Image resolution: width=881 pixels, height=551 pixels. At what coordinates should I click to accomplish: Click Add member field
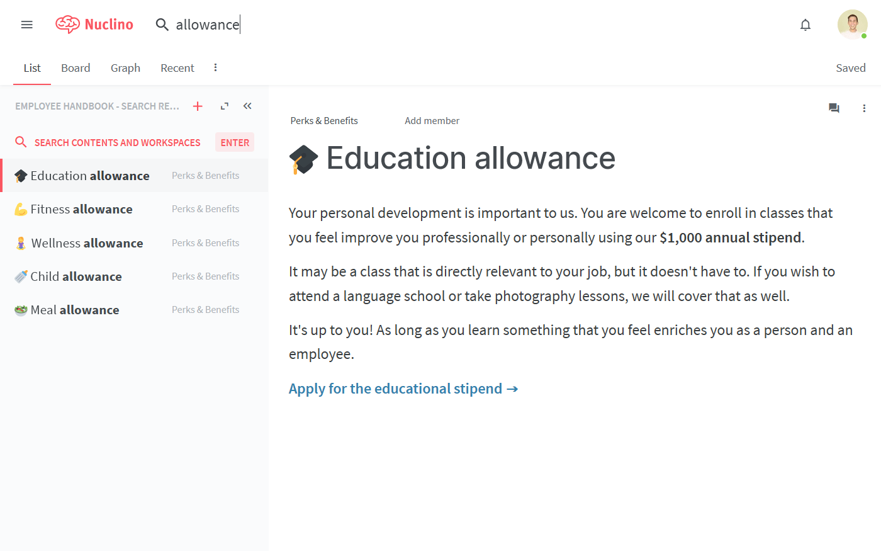[x=432, y=121]
